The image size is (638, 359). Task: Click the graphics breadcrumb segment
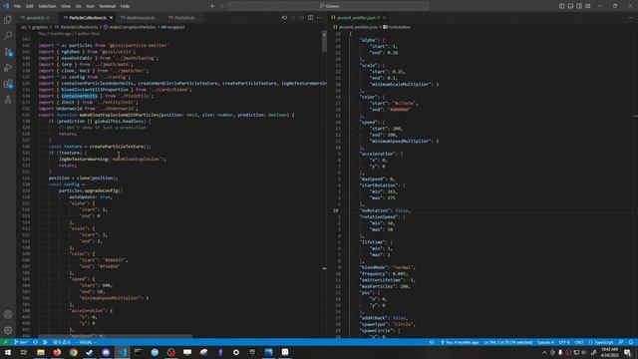40,27
